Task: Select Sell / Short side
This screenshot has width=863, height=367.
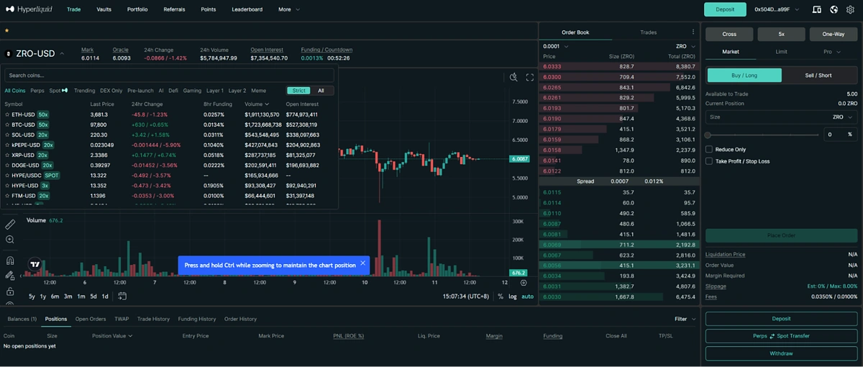Action: point(818,75)
